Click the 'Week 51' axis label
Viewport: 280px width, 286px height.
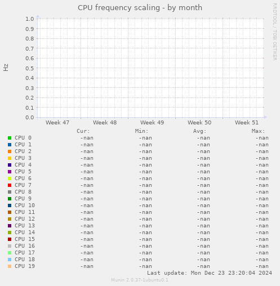point(247,123)
